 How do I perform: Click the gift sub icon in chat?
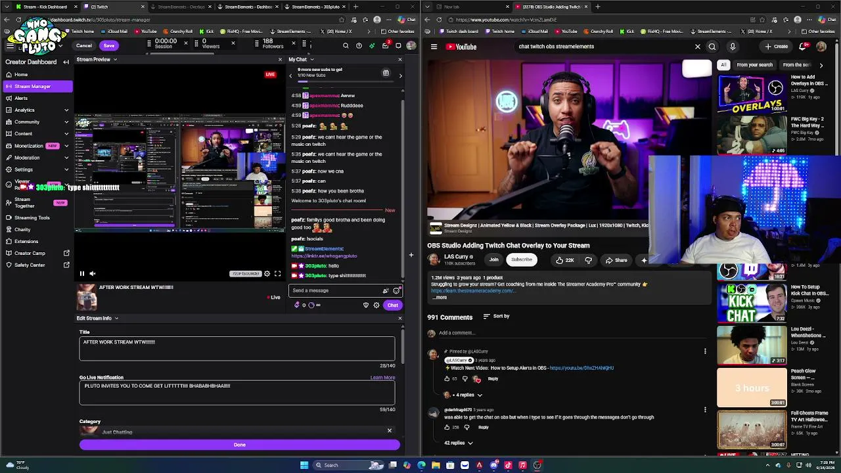386,73
